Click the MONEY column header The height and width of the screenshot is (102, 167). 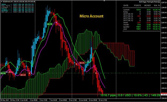(x=147, y=5)
